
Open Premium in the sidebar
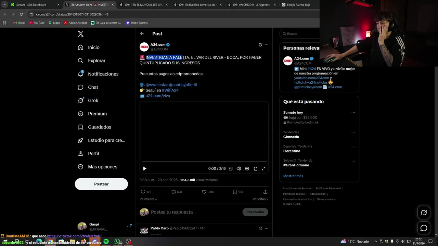tap(92, 113)
